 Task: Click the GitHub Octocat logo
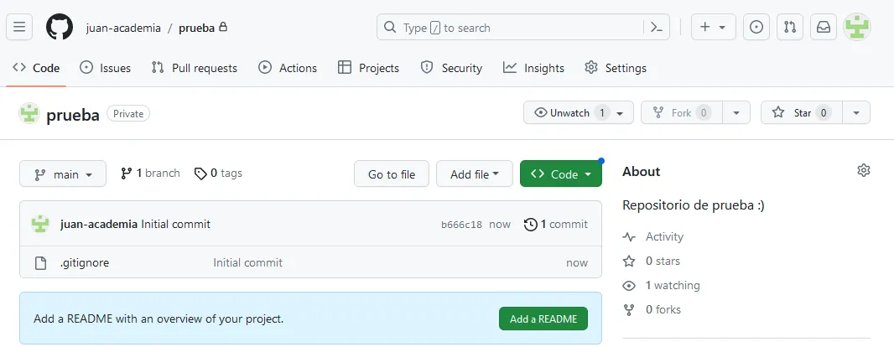tap(60, 27)
